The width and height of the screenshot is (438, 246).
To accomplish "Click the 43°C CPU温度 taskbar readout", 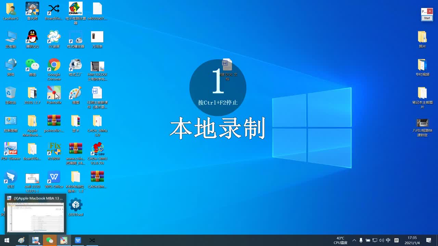I will pyautogui.click(x=340, y=241).
